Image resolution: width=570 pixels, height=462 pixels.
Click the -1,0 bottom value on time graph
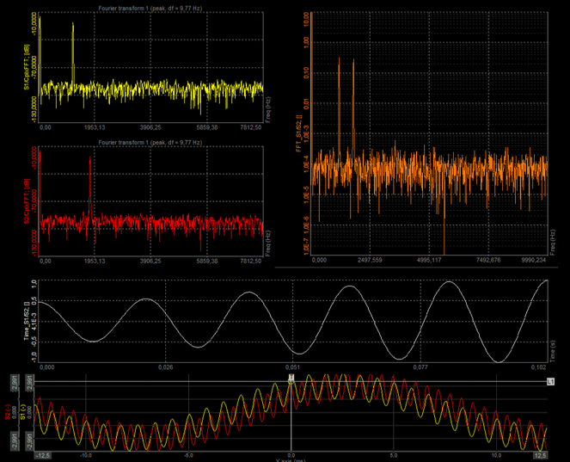pyautogui.click(x=34, y=357)
